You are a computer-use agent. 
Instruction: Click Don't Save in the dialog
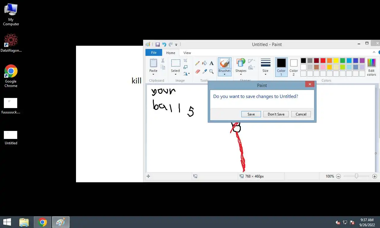coord(276,114)
